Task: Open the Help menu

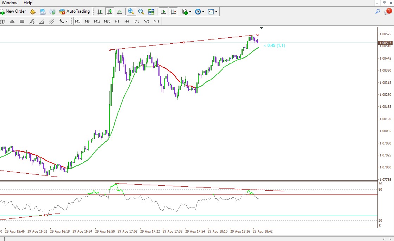Action: tap(28, 3)
